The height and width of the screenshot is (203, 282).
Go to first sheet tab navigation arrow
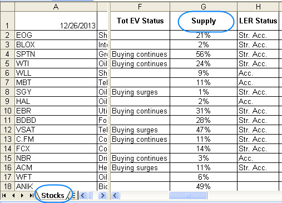click(4, 195)
